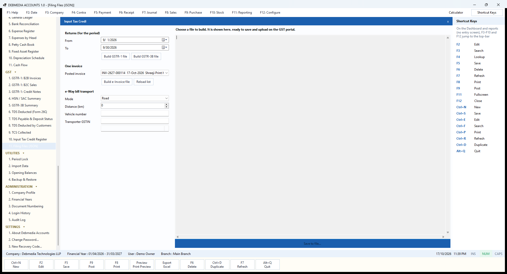The image size is (507, 274).
Task: Click into Transporter GSTIN field
Action: click(x=135, y=121)
